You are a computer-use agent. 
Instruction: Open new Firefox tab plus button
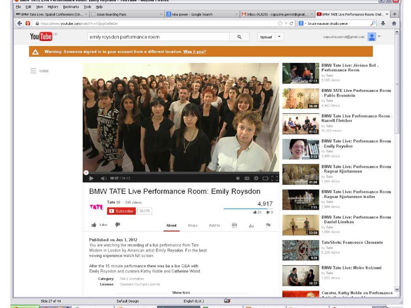coord(394,14)
